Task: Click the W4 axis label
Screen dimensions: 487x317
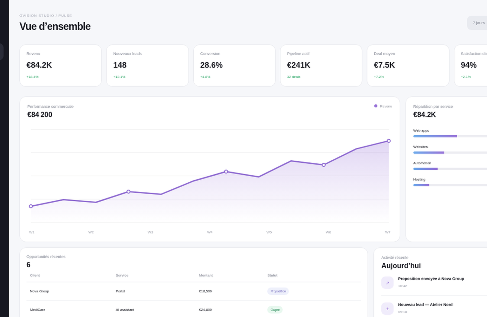Action: 210,232
